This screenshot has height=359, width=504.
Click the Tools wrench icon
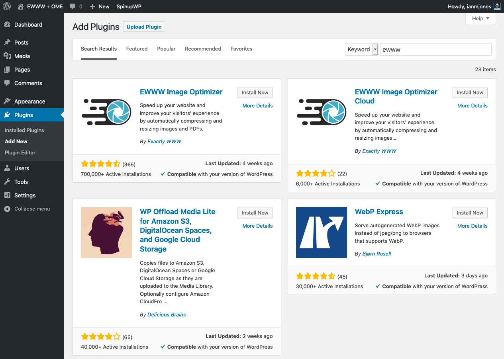coord(7,182)
